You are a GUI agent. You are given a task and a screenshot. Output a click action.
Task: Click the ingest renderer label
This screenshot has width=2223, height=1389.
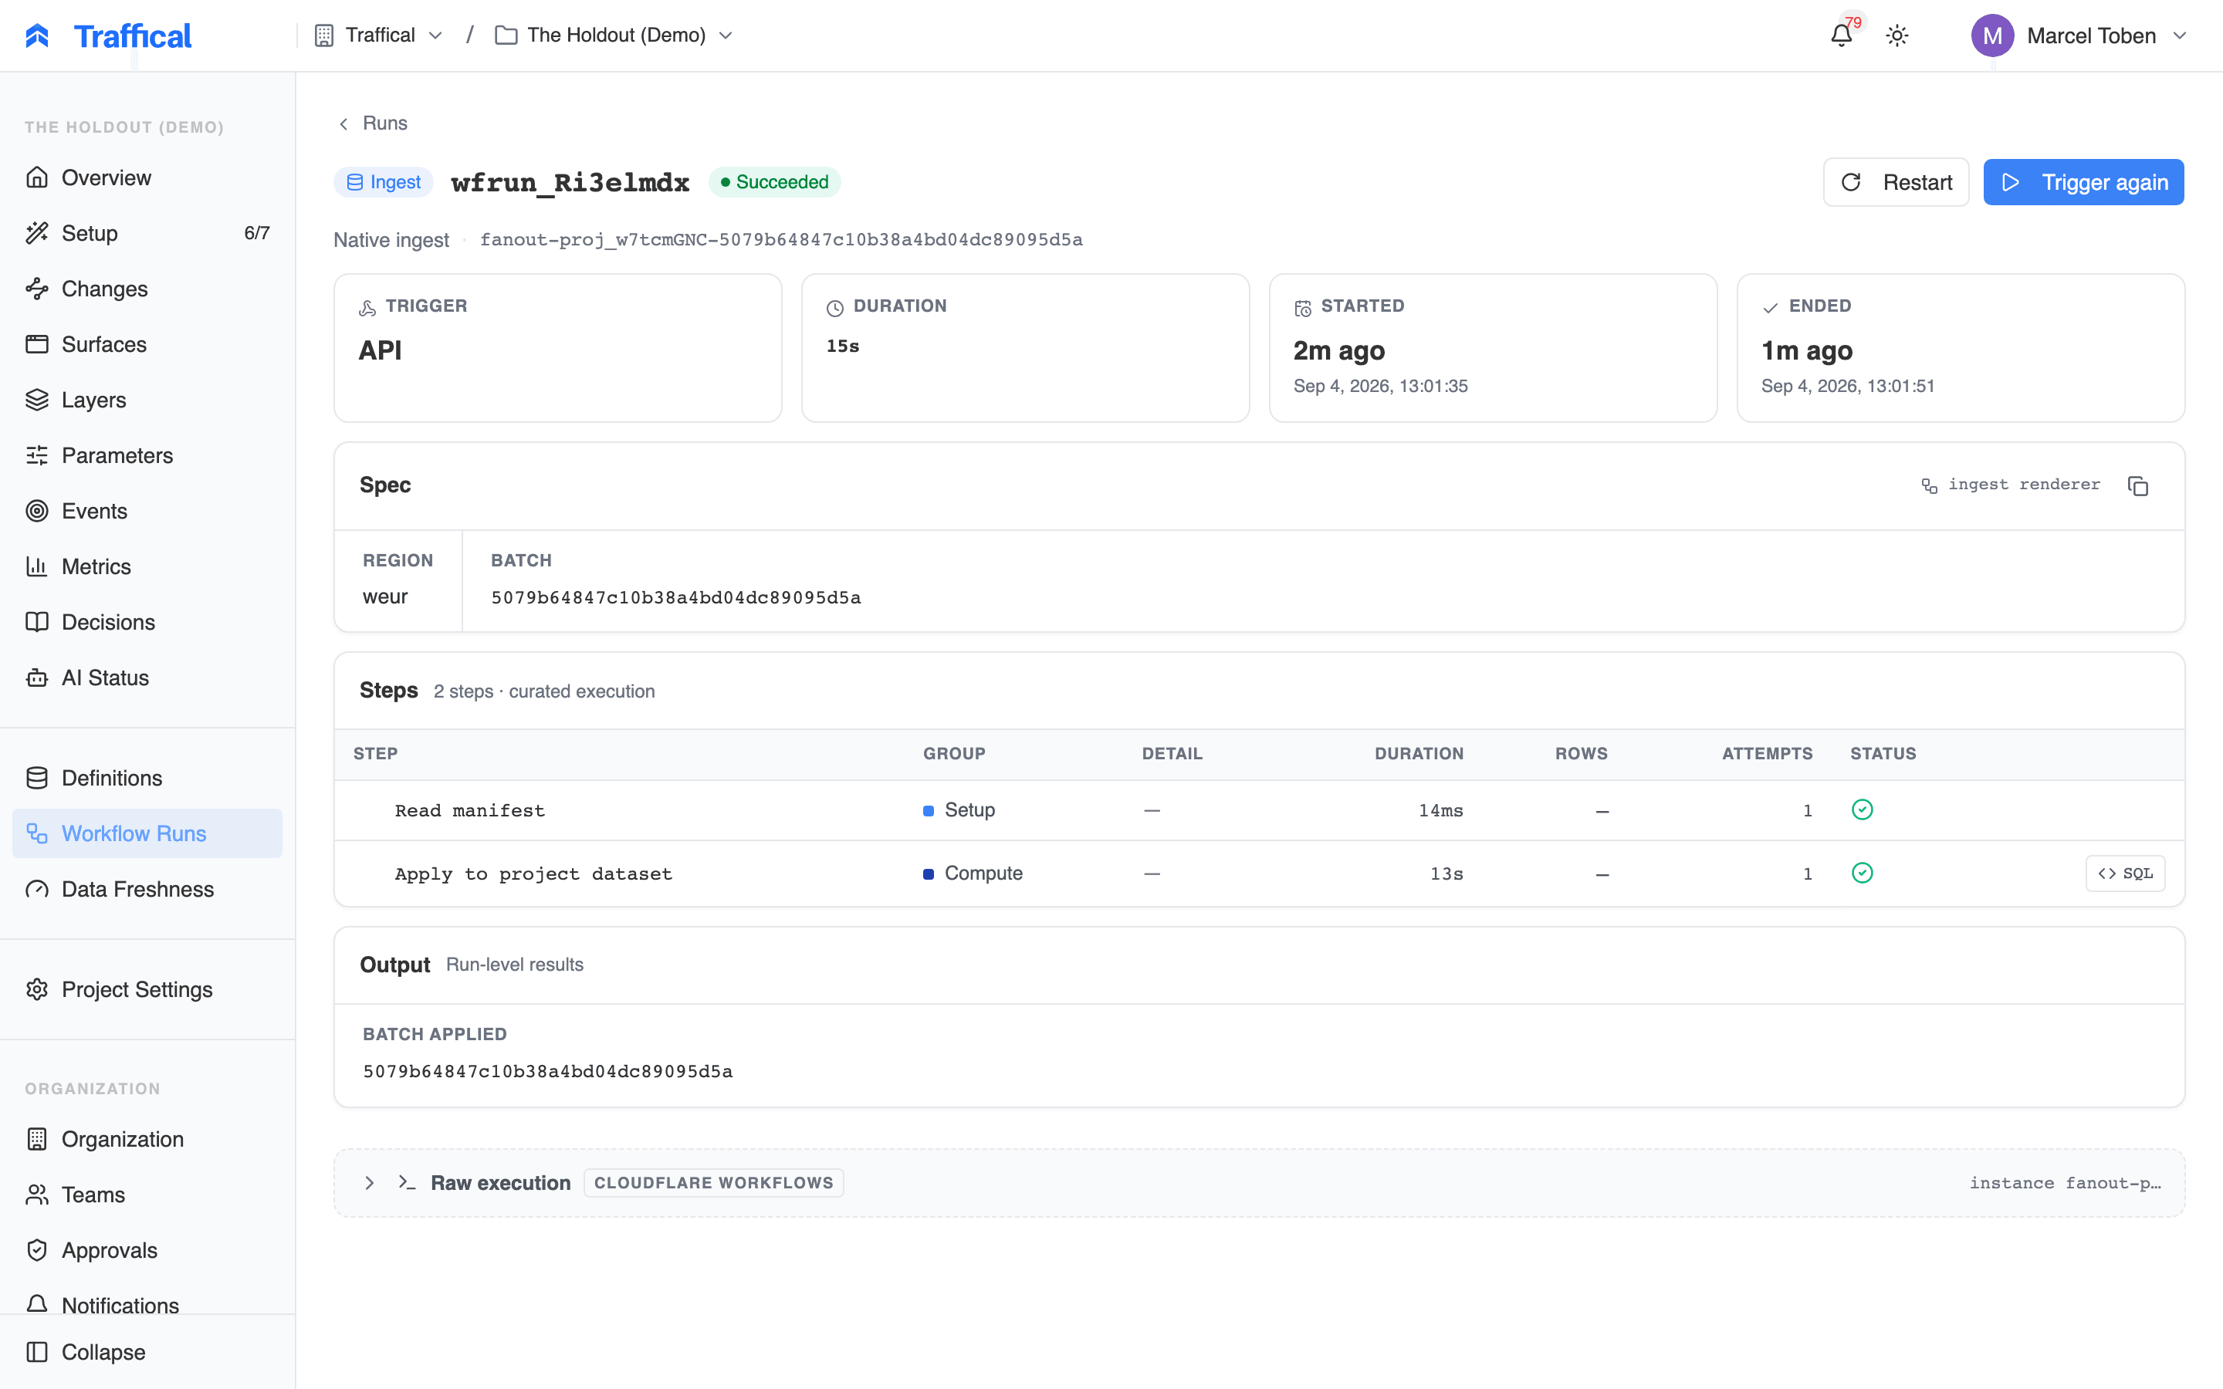[x=2011, y=484]
